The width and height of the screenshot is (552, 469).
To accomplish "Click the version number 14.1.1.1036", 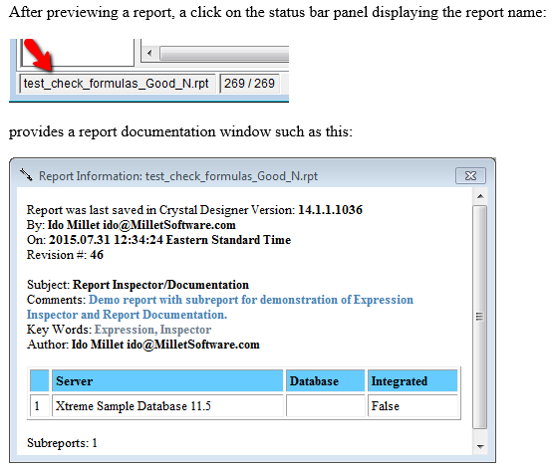I will (330, 210).
